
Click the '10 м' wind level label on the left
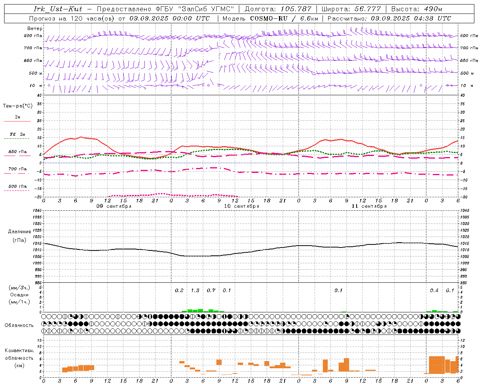36,85
